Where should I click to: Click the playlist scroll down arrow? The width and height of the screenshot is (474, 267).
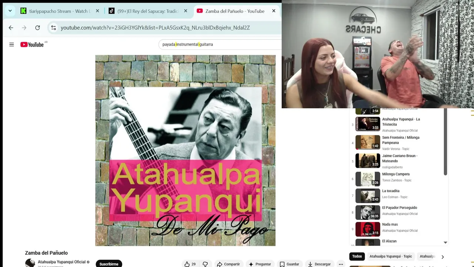pos(445,243)
